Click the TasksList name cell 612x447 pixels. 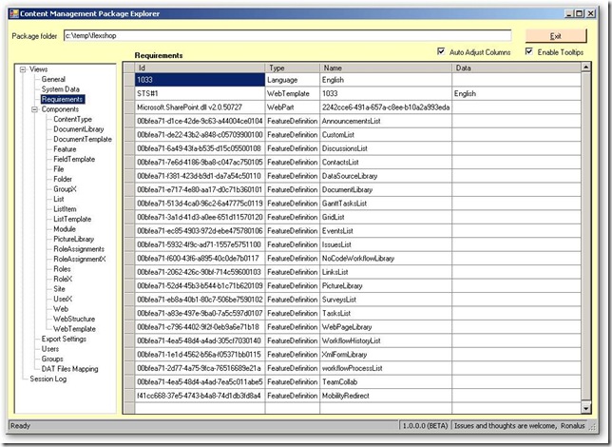[x=386, y=313]
